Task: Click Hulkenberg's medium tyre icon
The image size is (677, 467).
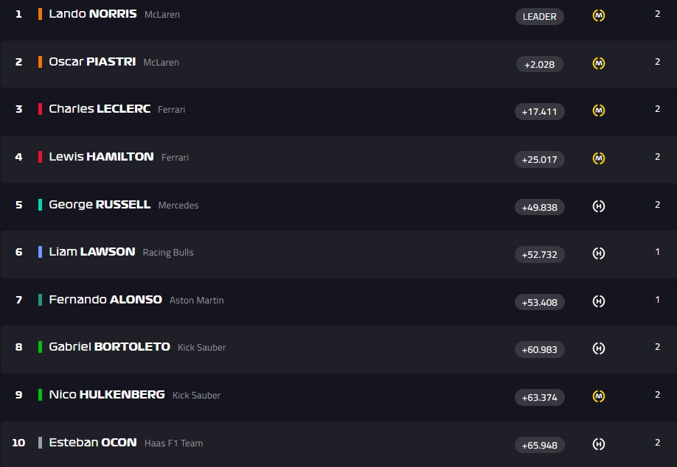Action: (599, 396)
